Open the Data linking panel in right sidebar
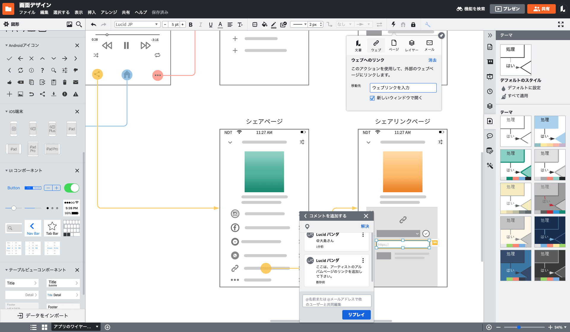This screenshot has width=570, height=332. pyautogui.click(x=490, y=151)
